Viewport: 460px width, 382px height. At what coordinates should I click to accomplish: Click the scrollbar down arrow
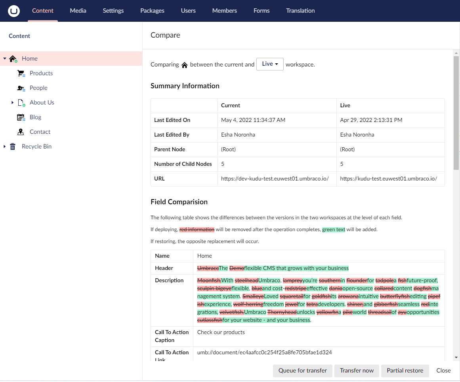456,357
